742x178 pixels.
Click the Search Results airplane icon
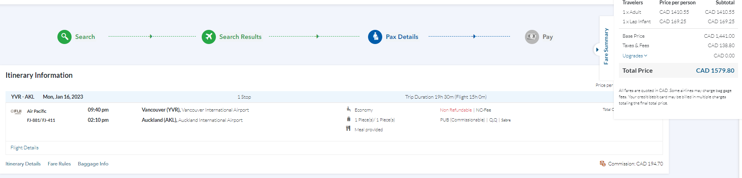(209, 37)
